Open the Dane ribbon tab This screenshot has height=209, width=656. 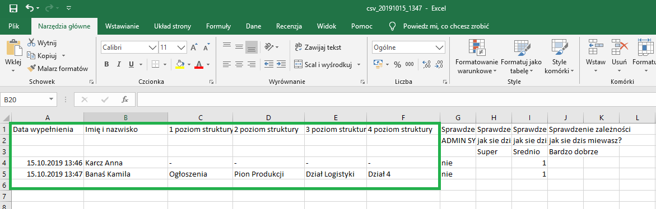tap(254, 26)
